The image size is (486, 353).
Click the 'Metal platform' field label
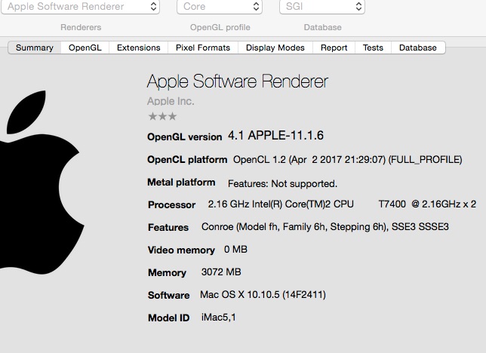pos(181,183)
